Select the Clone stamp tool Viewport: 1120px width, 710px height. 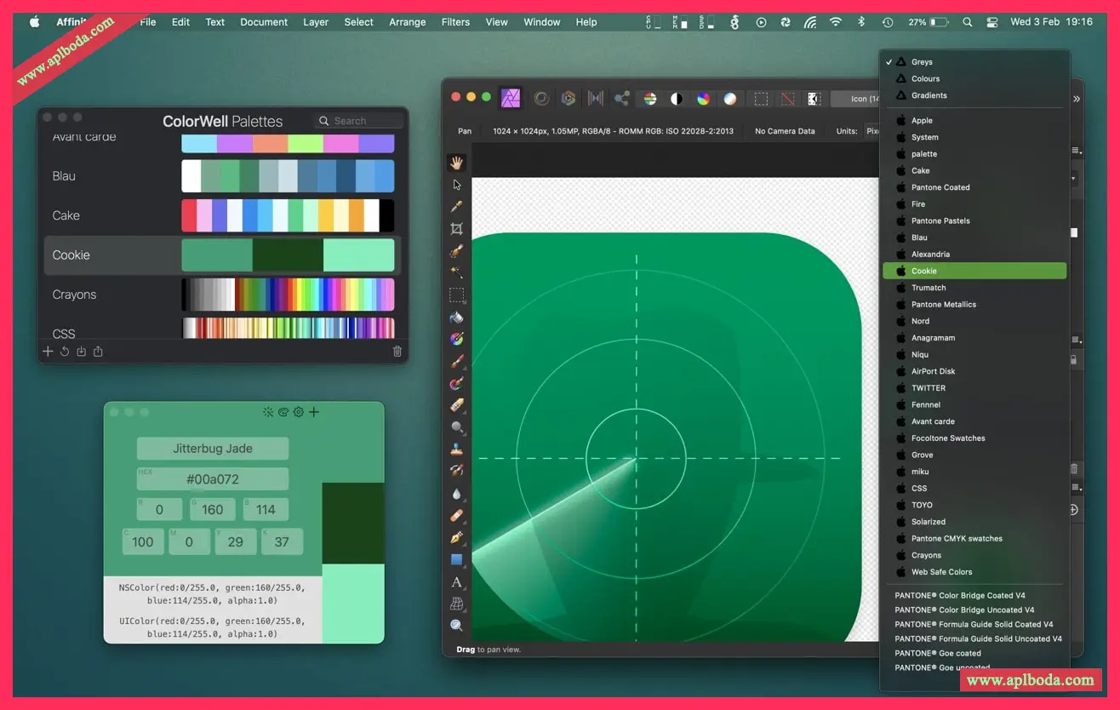[457, 449]
